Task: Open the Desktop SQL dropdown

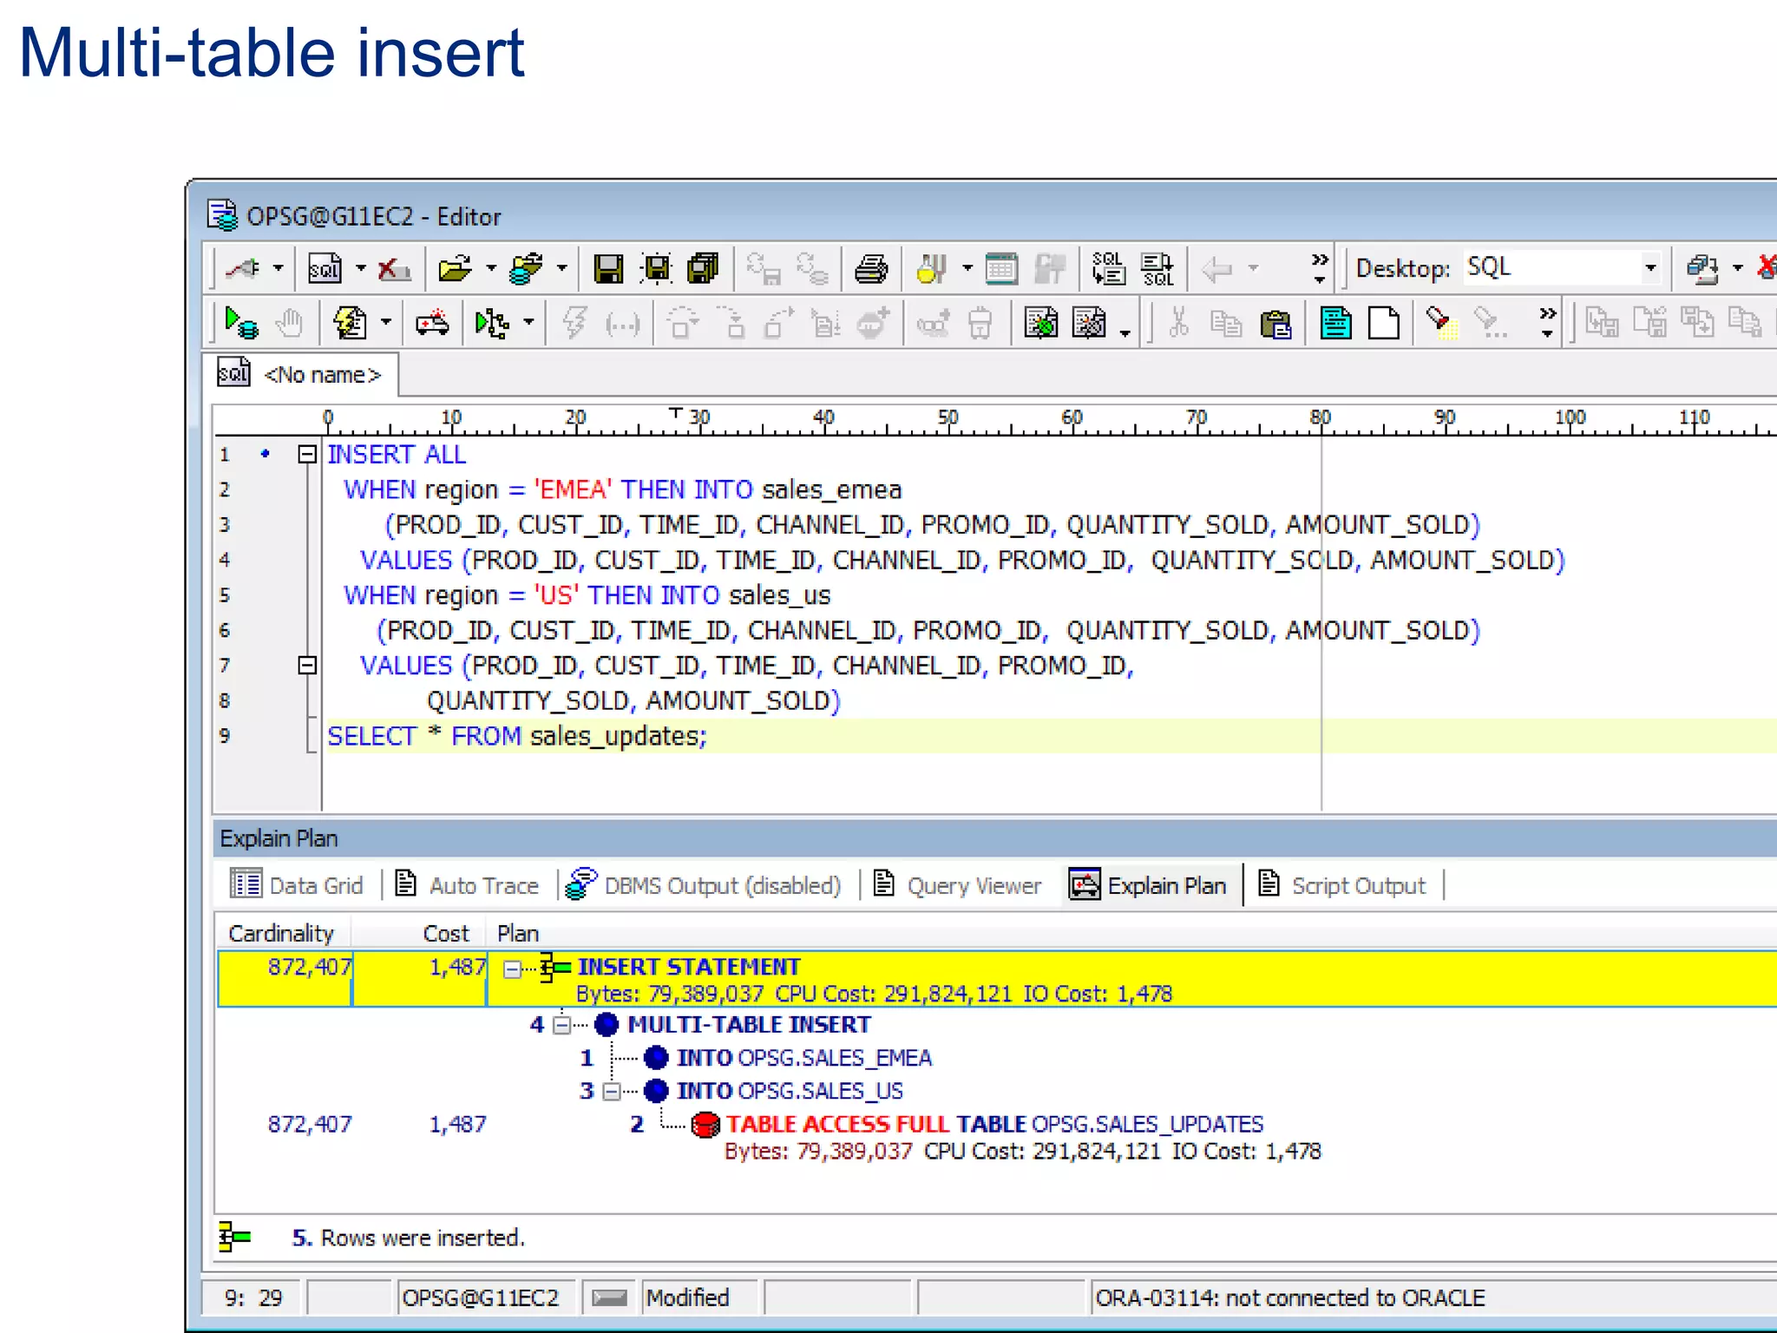Action: tap(1649, 268)
